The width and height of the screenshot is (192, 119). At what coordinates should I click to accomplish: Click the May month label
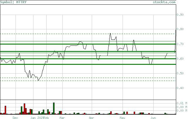coord(122,118)
